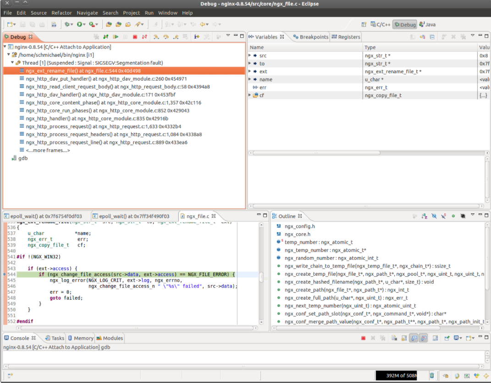
Task: Toggle Show Console When Standard Out Changes
Action: (x=413, y=338)
